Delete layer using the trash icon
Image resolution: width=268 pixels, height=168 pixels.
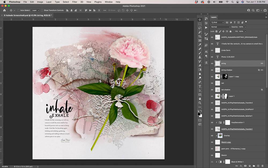[263, 166]
